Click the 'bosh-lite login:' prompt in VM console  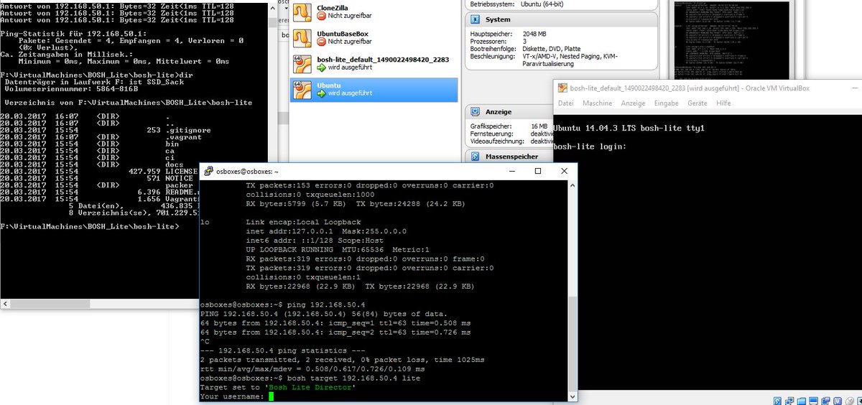pyautogui.click(x=590, y=146)
